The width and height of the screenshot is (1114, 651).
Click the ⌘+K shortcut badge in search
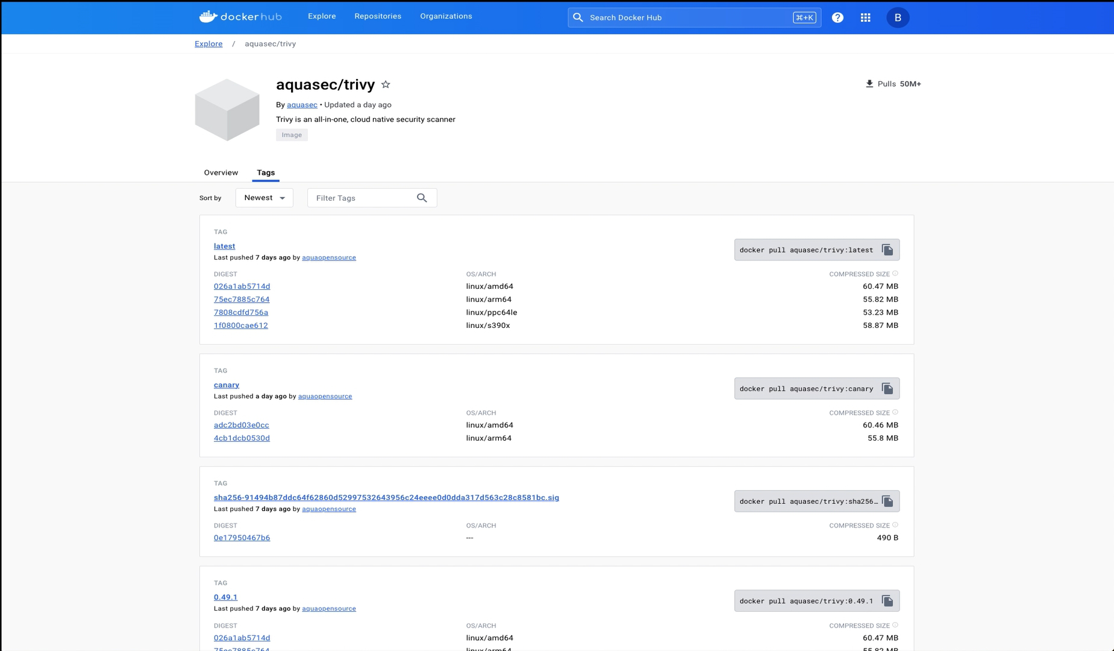pos(804,17)
